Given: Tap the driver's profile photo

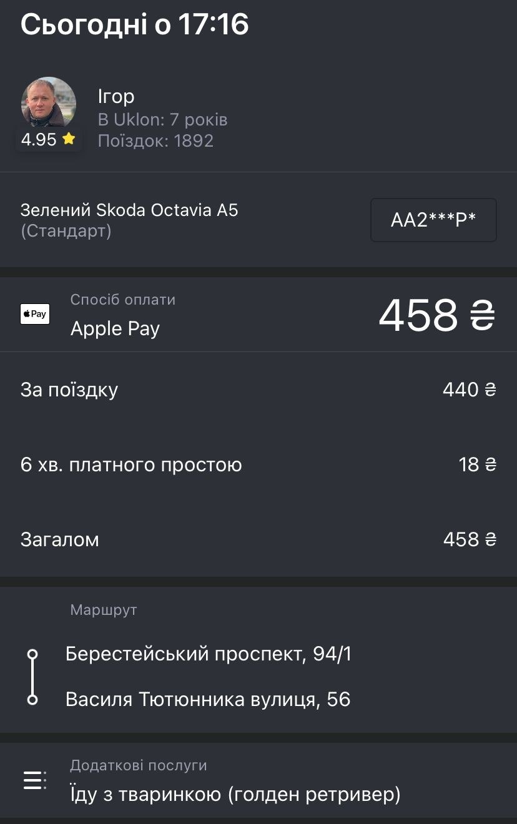Looking at the screenshot, I should point(49,104).
